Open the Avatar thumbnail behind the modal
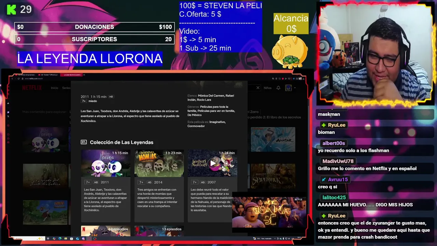The height and width of the screenshot is (246, 437). (273, 139)
